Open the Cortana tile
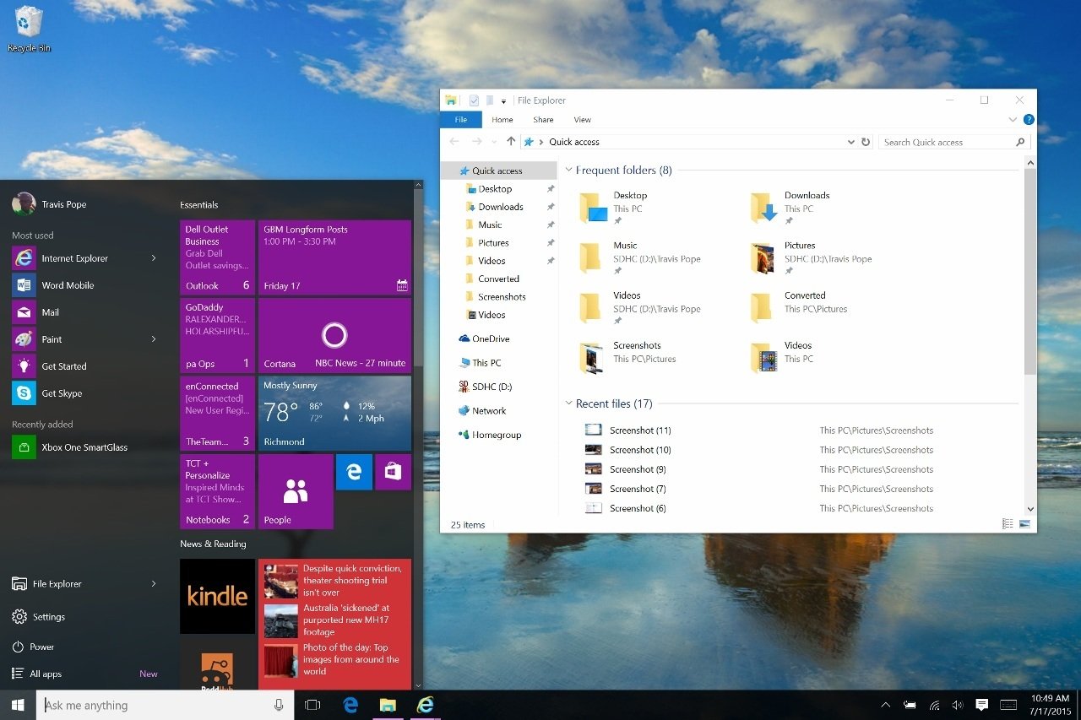The height and width of the screenshot is (720, 1081). pyautogui.click(x=334, y=335)
